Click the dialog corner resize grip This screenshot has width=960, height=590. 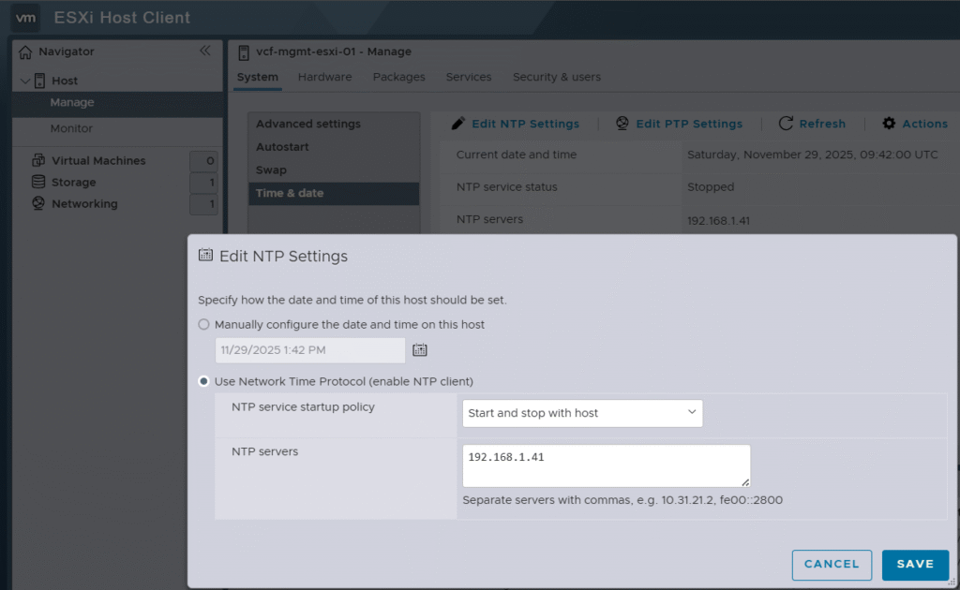pos(951,583)
